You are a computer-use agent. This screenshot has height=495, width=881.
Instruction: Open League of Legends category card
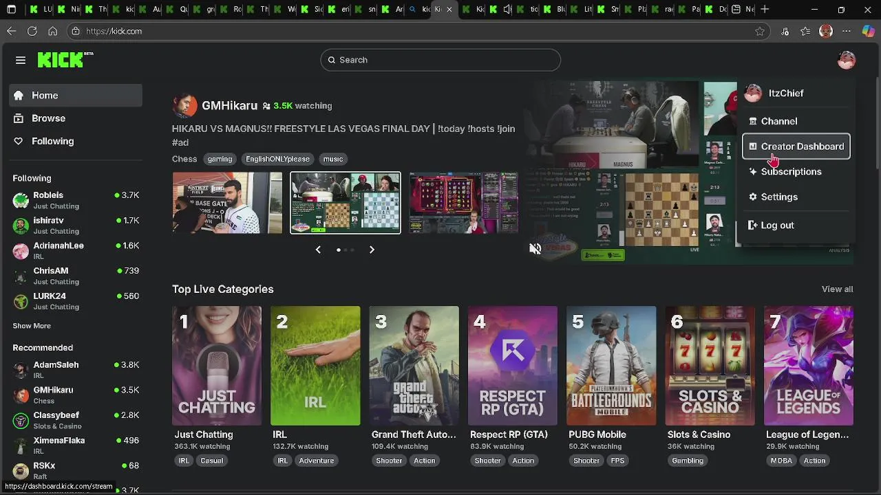(809, 366)
